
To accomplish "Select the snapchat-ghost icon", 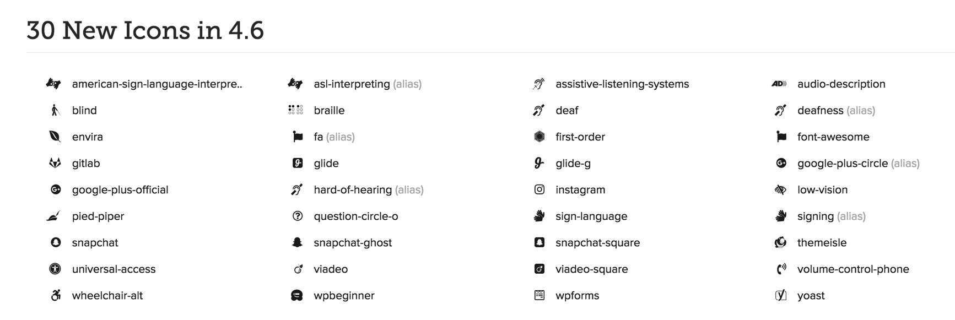I will (297, 242).
